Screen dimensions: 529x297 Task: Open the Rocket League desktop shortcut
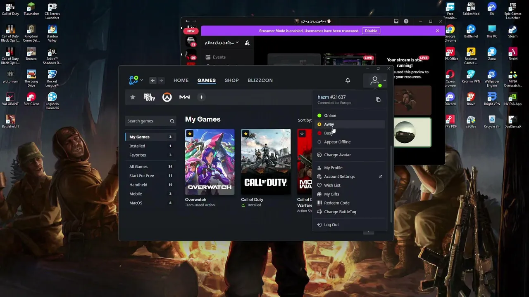tap(52, 79)
